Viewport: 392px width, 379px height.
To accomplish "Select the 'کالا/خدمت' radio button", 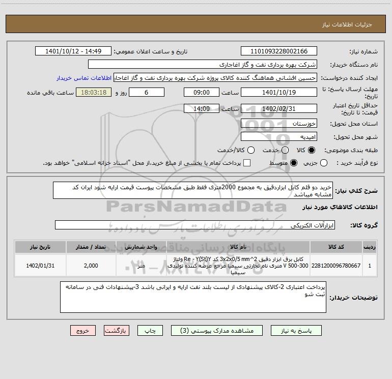I will point(251,150).
